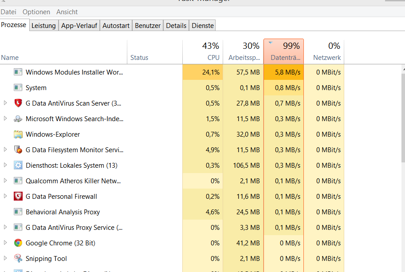Viewport: 405px width, 272px height.
Task: Click the Windows Modules Installer Worker process icon
Action: (x=18, y=72)
